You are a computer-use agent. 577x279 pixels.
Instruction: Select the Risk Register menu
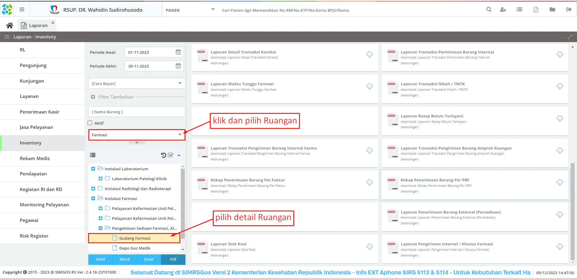click(42, 236)
